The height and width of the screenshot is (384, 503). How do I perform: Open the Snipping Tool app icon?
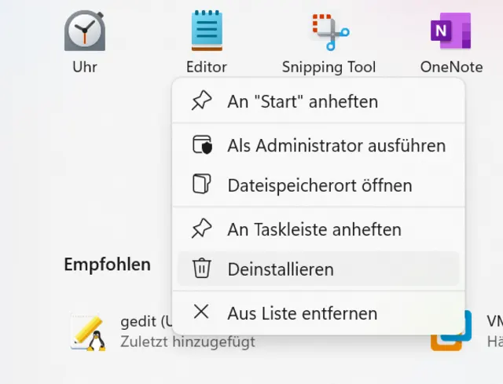(329, 31)
